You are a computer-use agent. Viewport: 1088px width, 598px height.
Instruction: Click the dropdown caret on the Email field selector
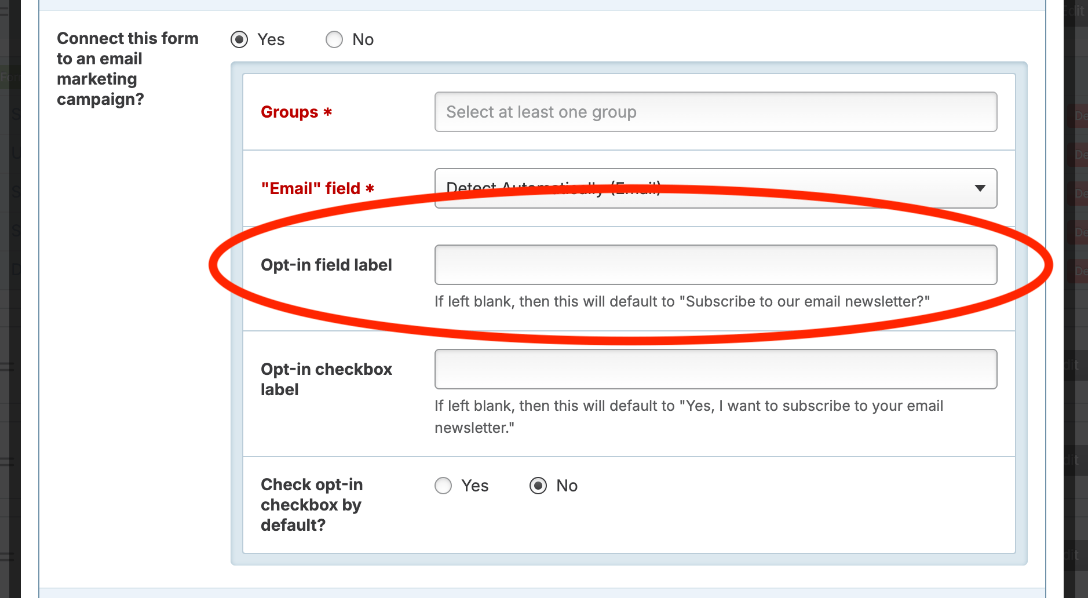[x=980, y=188]
